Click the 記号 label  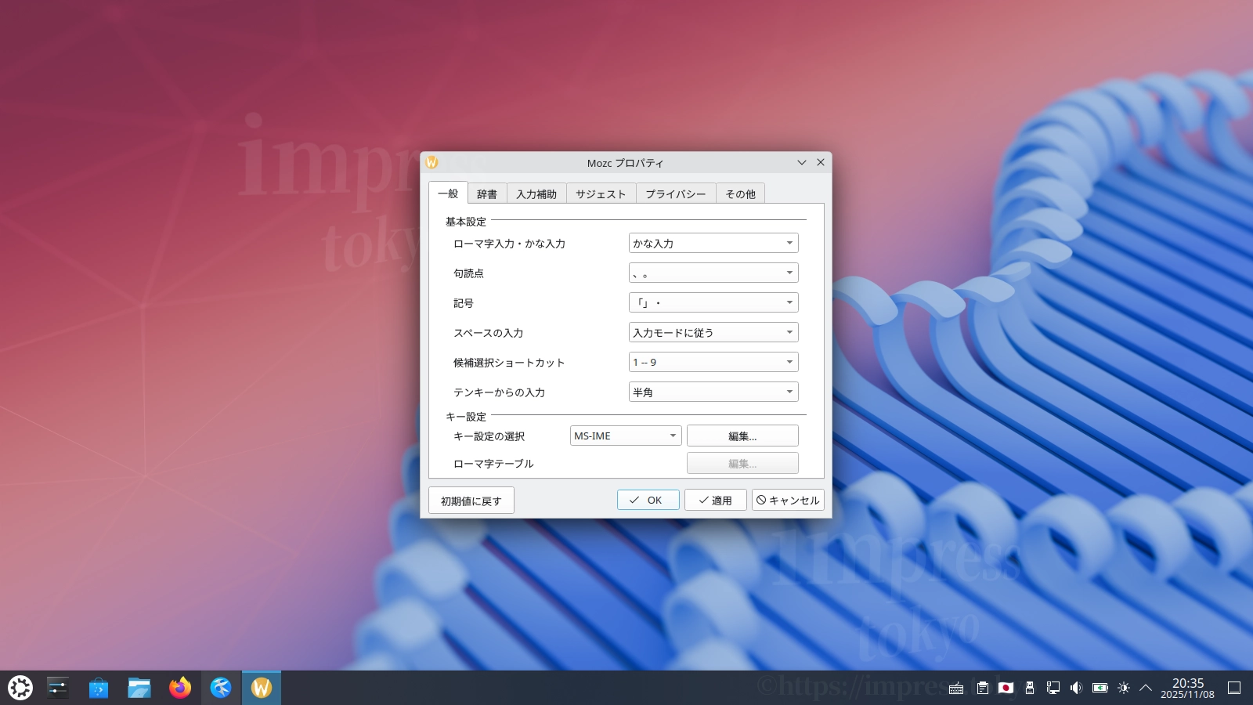point(464,303)
